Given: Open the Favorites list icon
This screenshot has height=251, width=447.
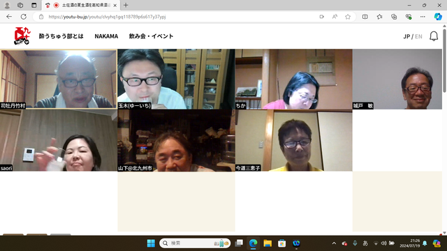Looking at the screenshot, I should (x=379, y=17).
